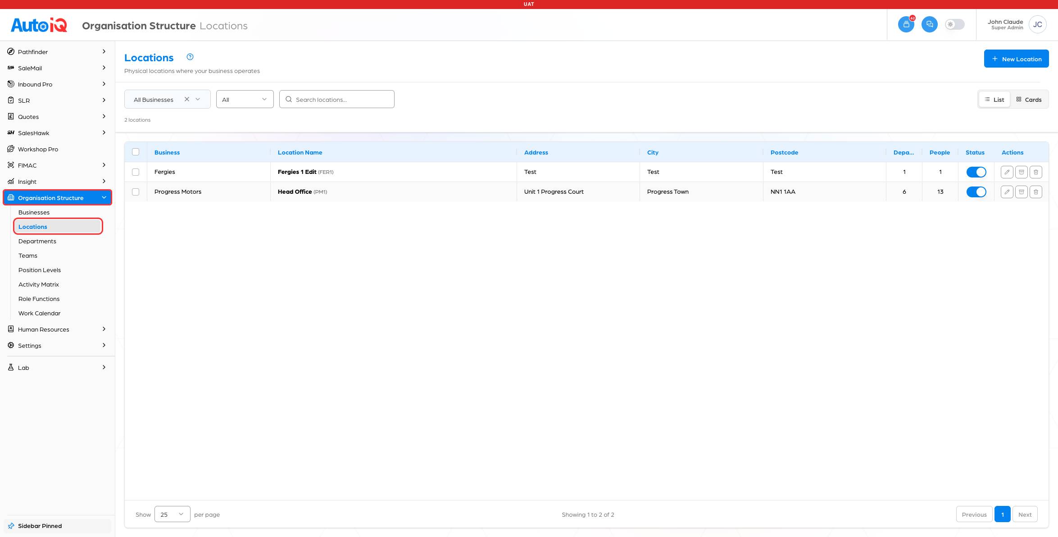Click the SalesHawk icon in the sidebar

pos(11,132)
